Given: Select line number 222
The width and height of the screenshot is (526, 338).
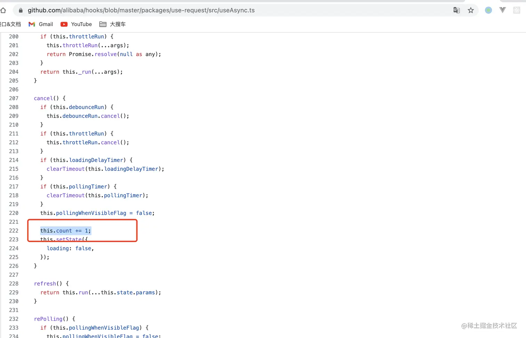Looking at the screenshot, I should [14, 231].
